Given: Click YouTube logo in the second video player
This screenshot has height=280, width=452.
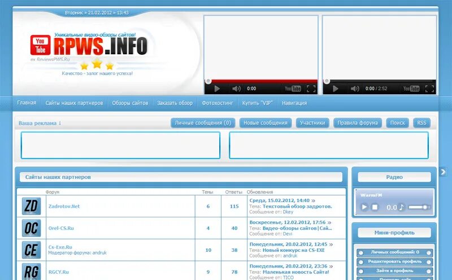Looking at the screenshot, I should tap(411, 89).
